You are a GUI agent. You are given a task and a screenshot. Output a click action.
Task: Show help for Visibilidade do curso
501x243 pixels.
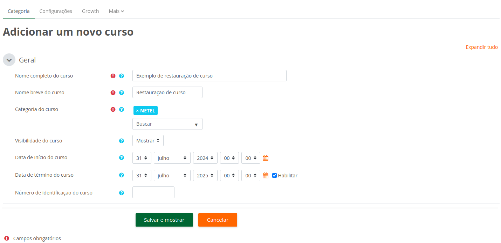pos(122,141)
